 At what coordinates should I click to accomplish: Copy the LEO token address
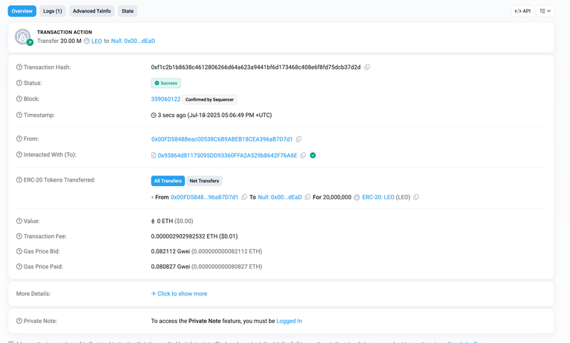coord(416,197)
